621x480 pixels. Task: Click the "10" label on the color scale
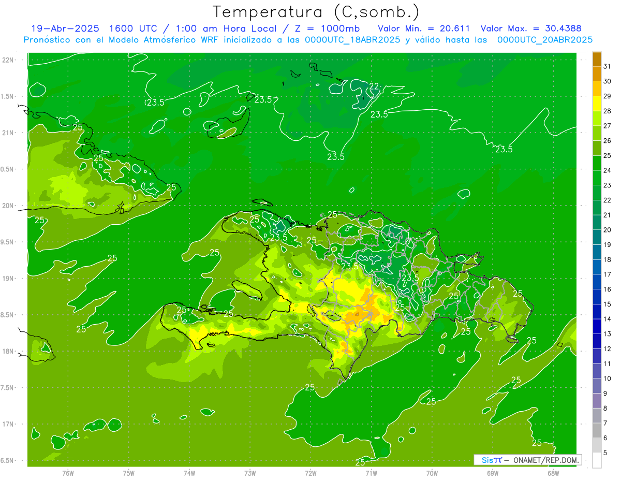pyautogui.click(x=608, y=379)
